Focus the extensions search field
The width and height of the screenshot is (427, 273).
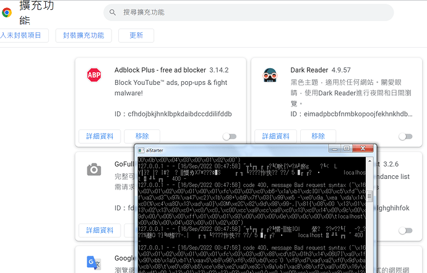pyautogui.click(x=248, y=12)
